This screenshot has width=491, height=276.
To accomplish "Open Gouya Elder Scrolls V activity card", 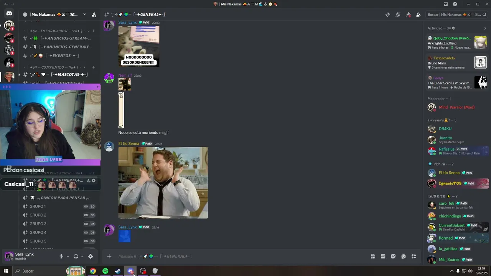I will point(457,82).
